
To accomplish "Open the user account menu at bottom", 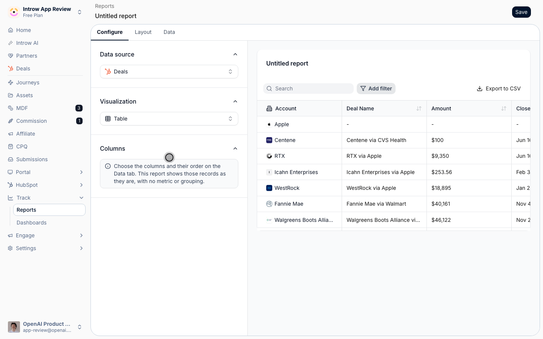I will click(45, 327).
